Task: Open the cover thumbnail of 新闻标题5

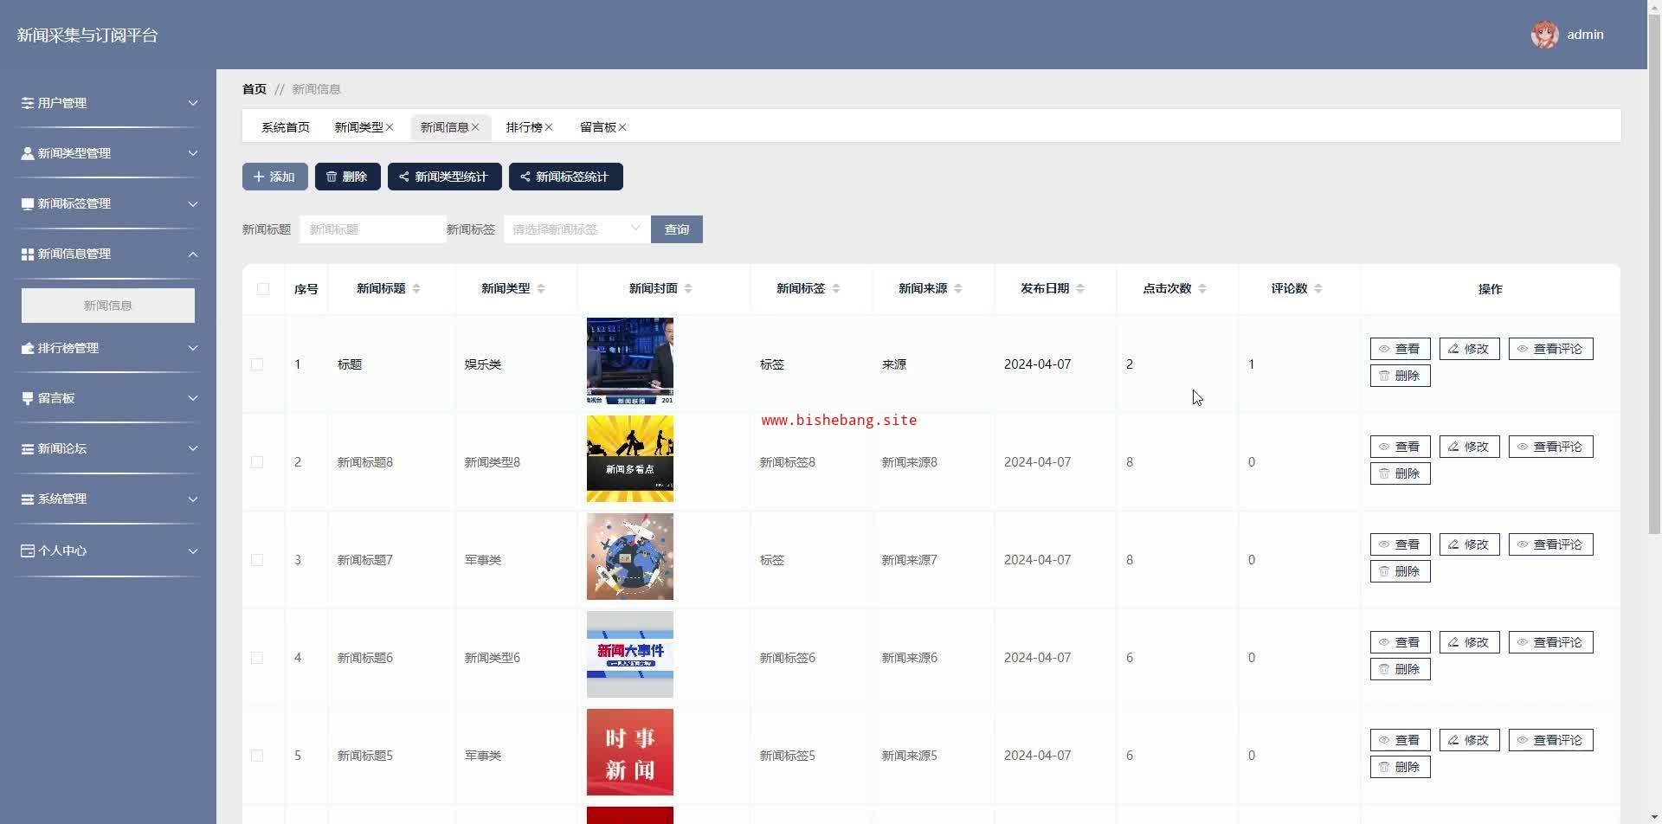Action: (630, 752)
